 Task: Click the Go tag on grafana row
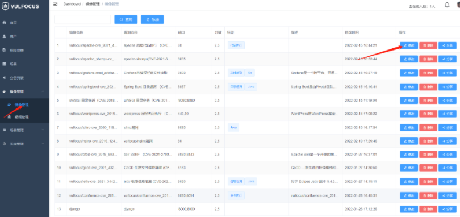point(250,73)
